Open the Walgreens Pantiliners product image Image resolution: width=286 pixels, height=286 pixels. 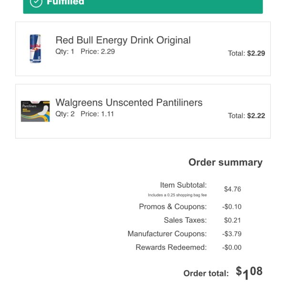click(35, 111)
